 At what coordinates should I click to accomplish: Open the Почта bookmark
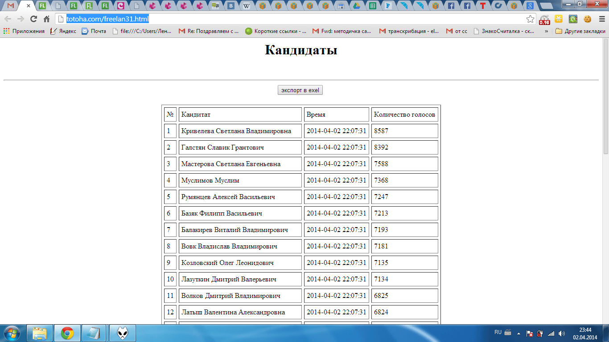coord(94,31)
